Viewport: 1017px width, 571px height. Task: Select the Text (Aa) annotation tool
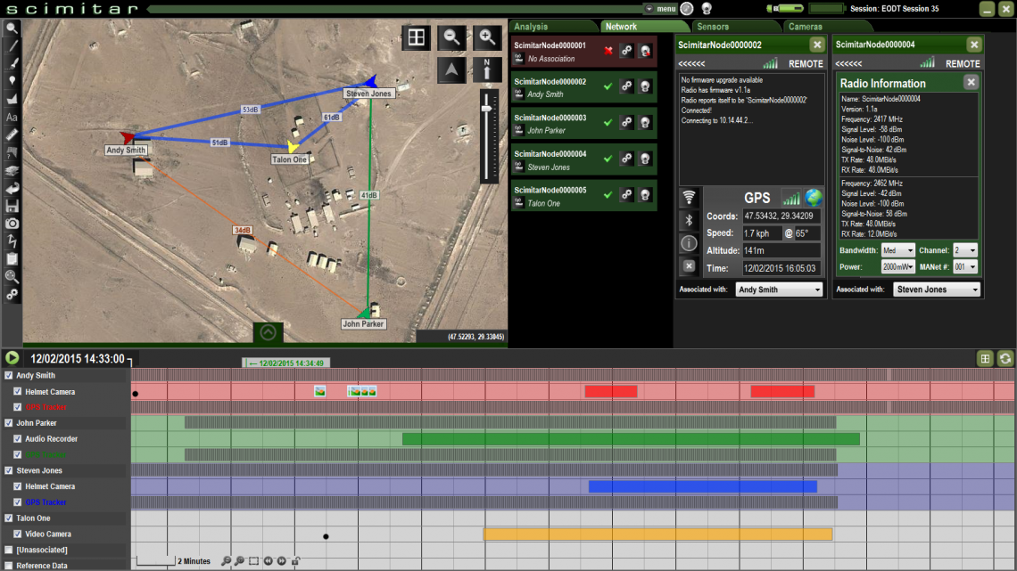click(x=12, y=117)
